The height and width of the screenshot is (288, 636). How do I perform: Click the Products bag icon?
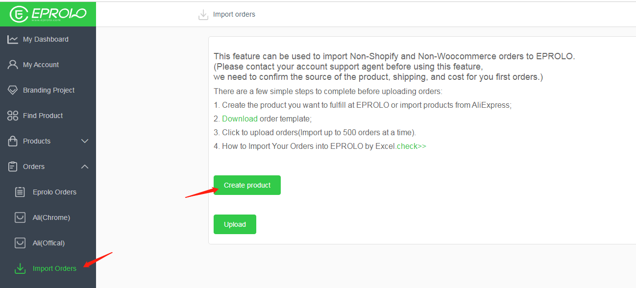pos(13,141)
